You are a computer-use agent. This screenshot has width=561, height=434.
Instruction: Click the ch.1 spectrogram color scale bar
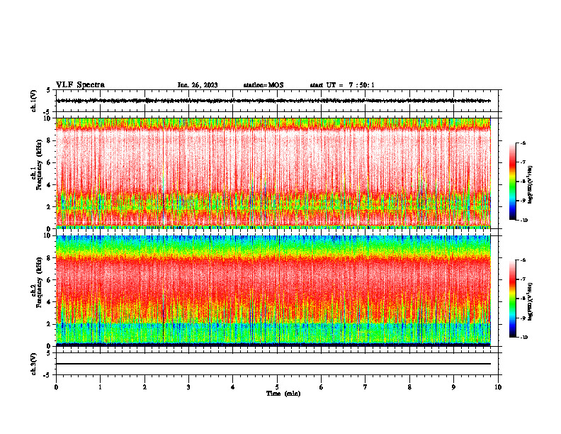513,182
